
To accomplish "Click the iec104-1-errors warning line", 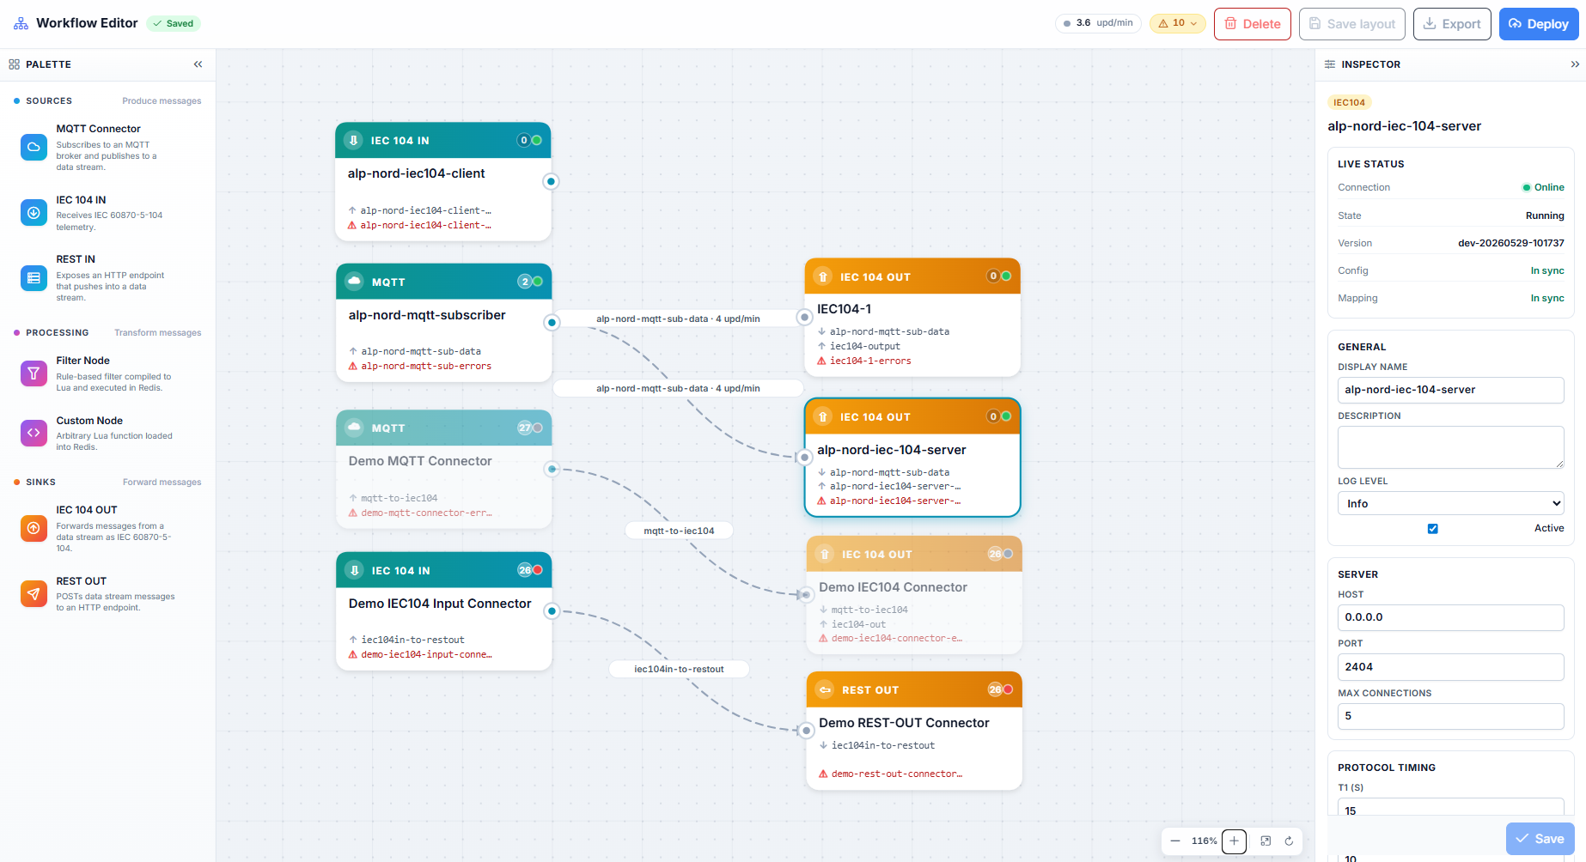I will click(x=863, y=361).
